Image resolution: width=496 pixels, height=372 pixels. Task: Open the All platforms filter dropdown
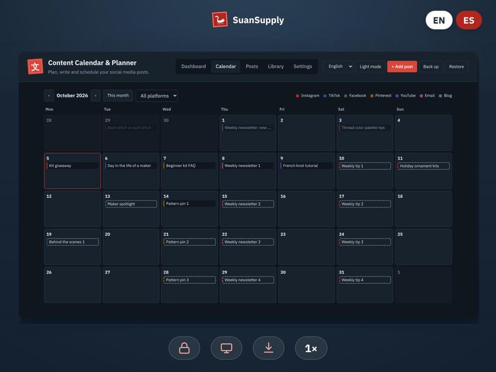(157, 95)
